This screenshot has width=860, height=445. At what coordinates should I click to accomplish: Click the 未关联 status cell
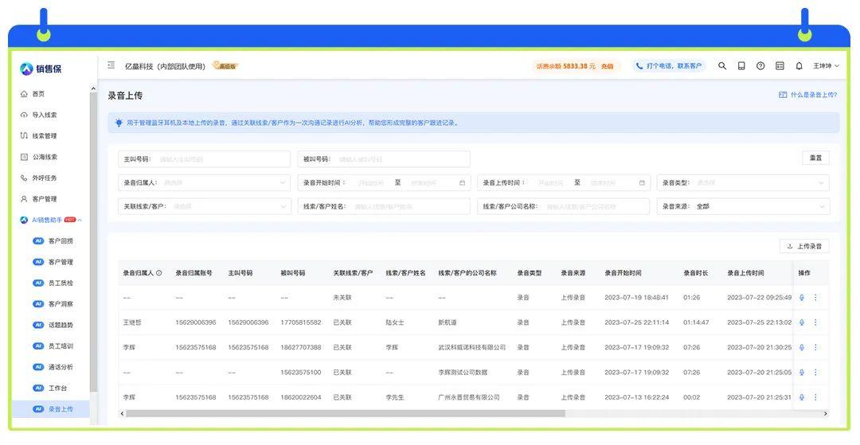click(x=342, y=297)
